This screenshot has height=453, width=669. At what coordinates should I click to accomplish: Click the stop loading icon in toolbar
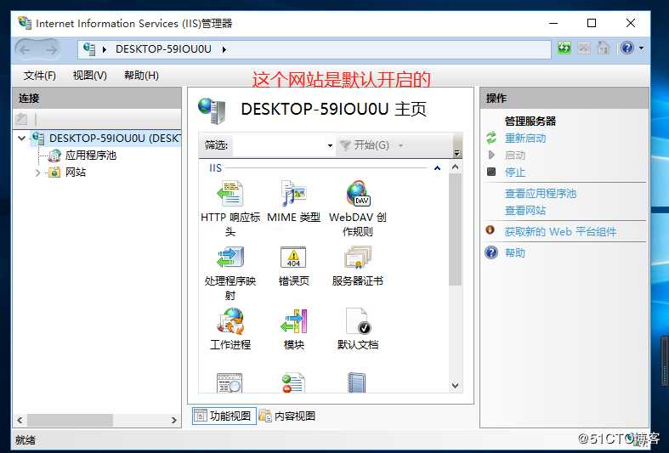coord(584,48)
